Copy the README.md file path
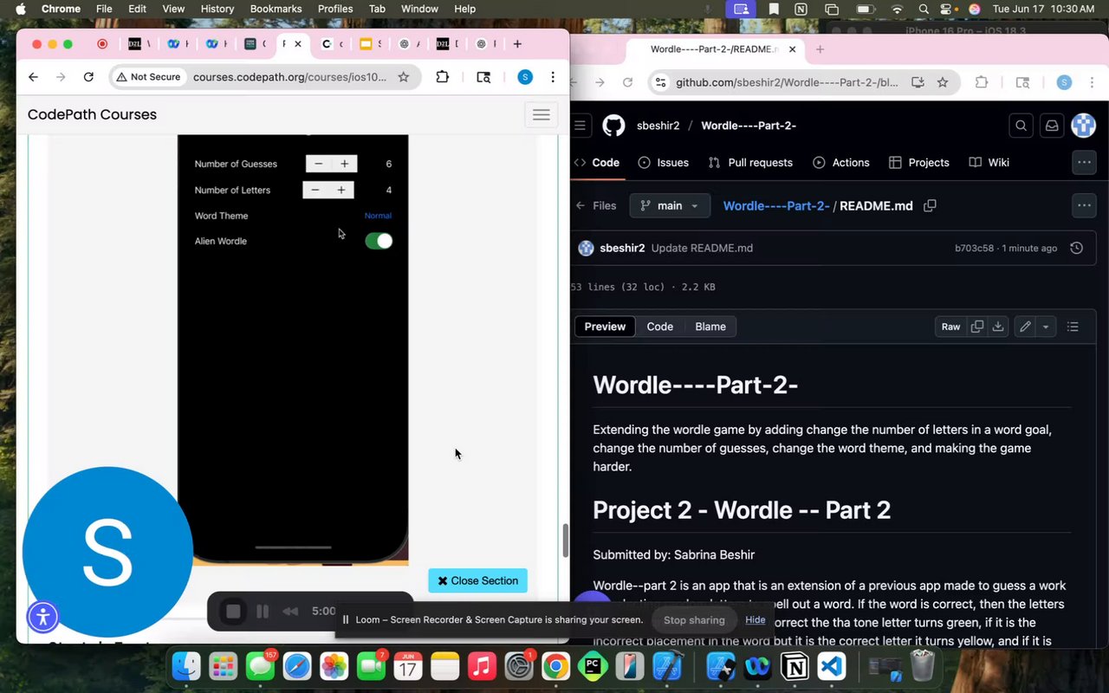Viewport: 1109px width, 693px height. tap(931, 206)
